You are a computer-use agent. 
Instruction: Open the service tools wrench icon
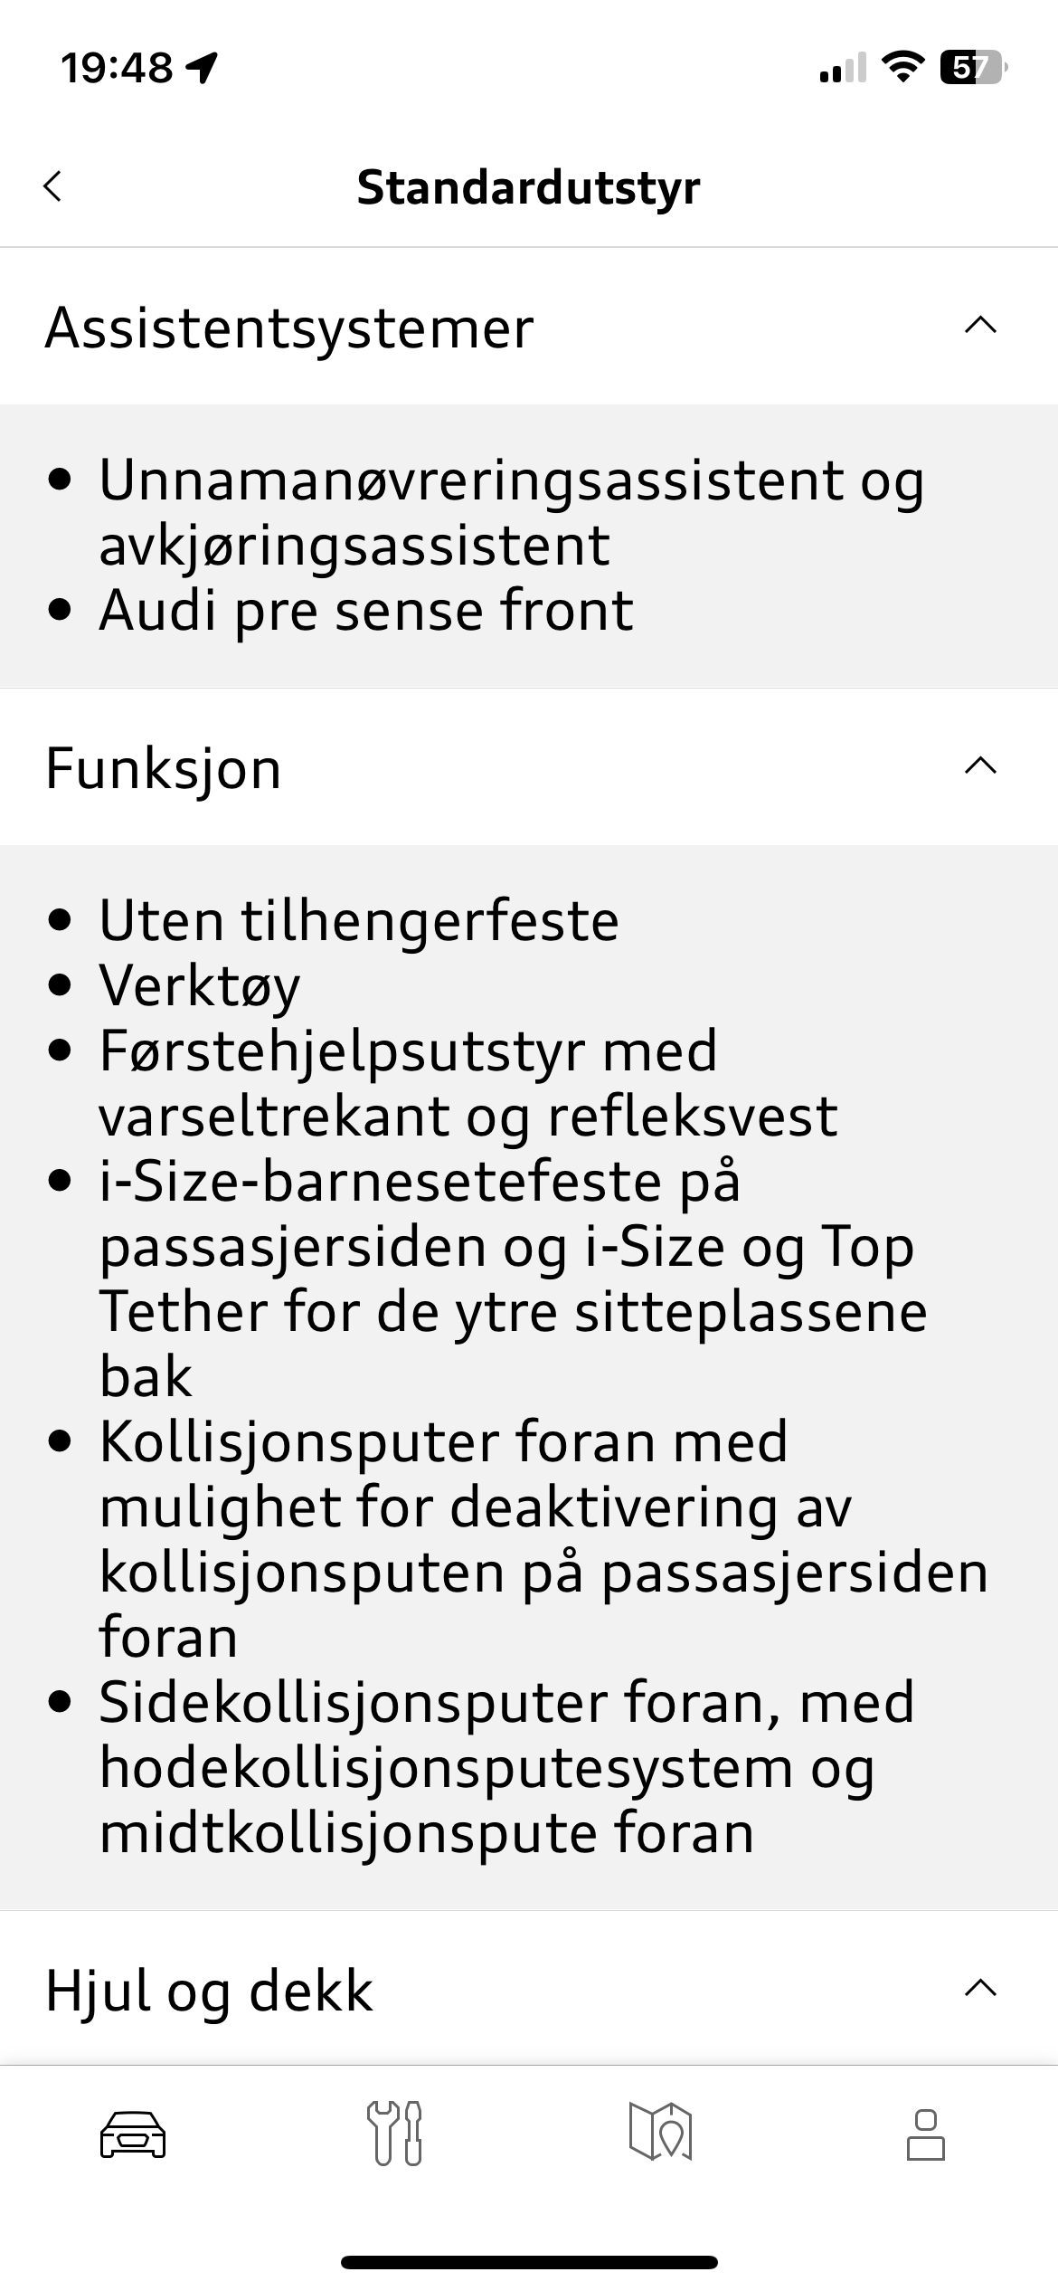coord(394,2134)
